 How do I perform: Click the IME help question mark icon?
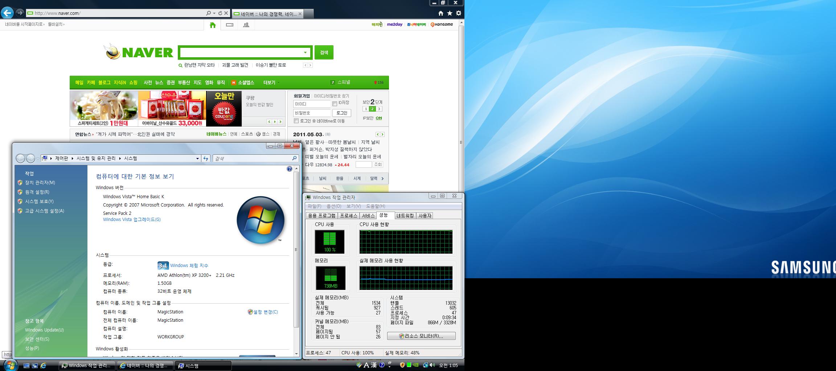coord(382,365)
